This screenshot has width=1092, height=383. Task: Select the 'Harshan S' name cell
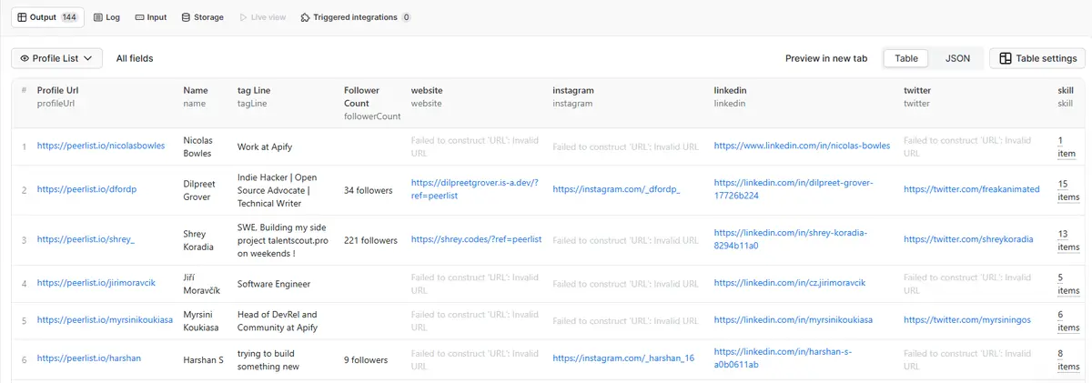pyautogui.click(x=203, y=358)
